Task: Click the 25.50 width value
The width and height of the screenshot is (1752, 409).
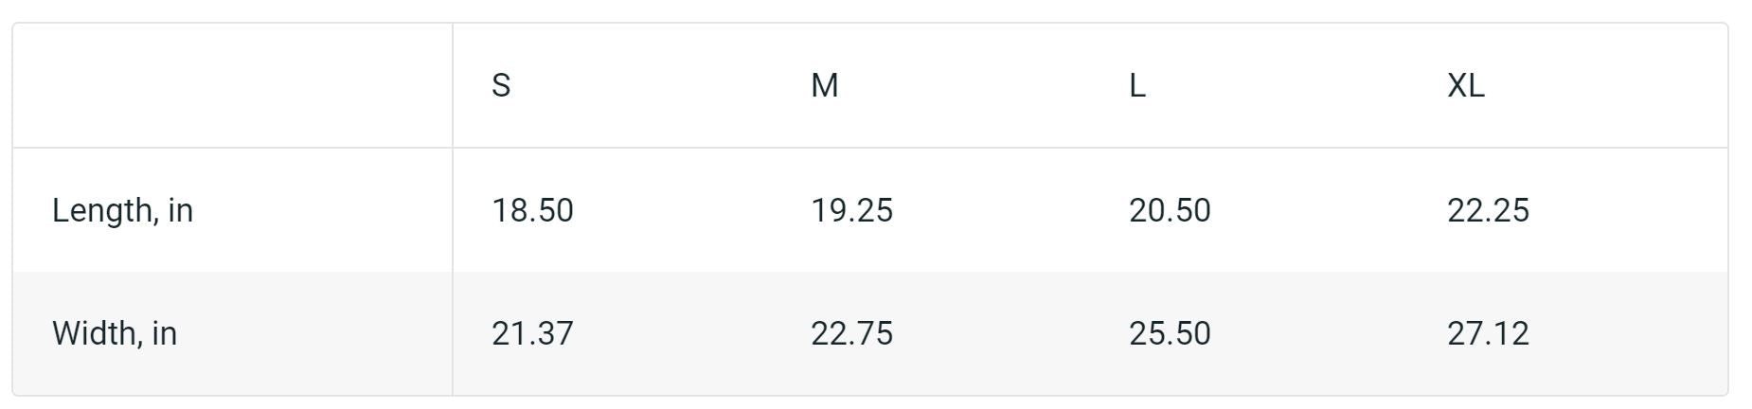Action: click(x=1170, y=333)
